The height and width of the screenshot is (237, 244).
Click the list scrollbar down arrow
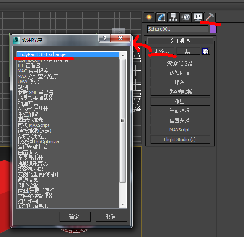(123, 204)
